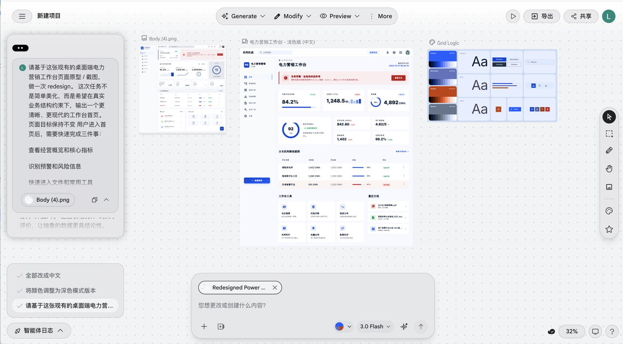The height and width of the screenshot is (344, 623).
Task: Expand the 智能体日志 panel
Action: coord(39,331)
